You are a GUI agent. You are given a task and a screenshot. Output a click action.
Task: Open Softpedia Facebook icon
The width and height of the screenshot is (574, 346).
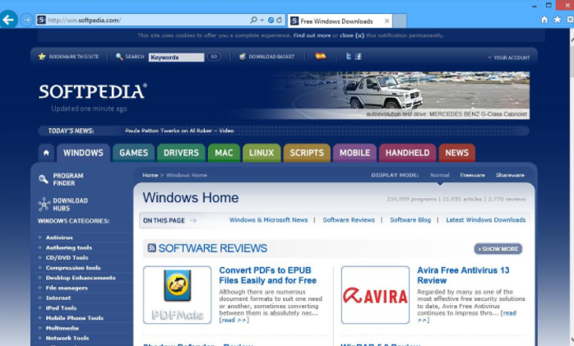pos(359,57)
